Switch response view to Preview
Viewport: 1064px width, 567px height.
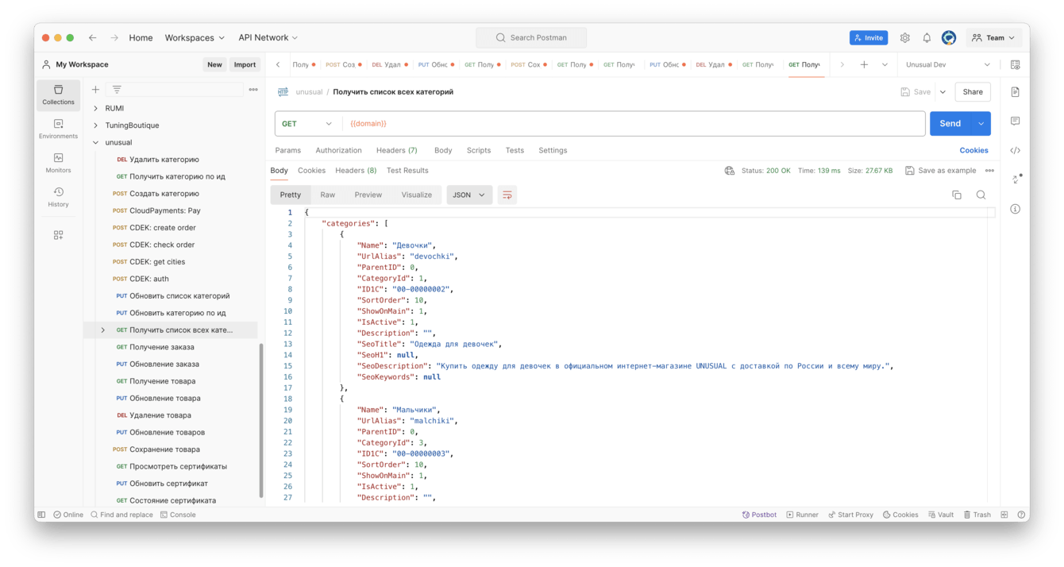pyautogui.click(x=368, y=195)
